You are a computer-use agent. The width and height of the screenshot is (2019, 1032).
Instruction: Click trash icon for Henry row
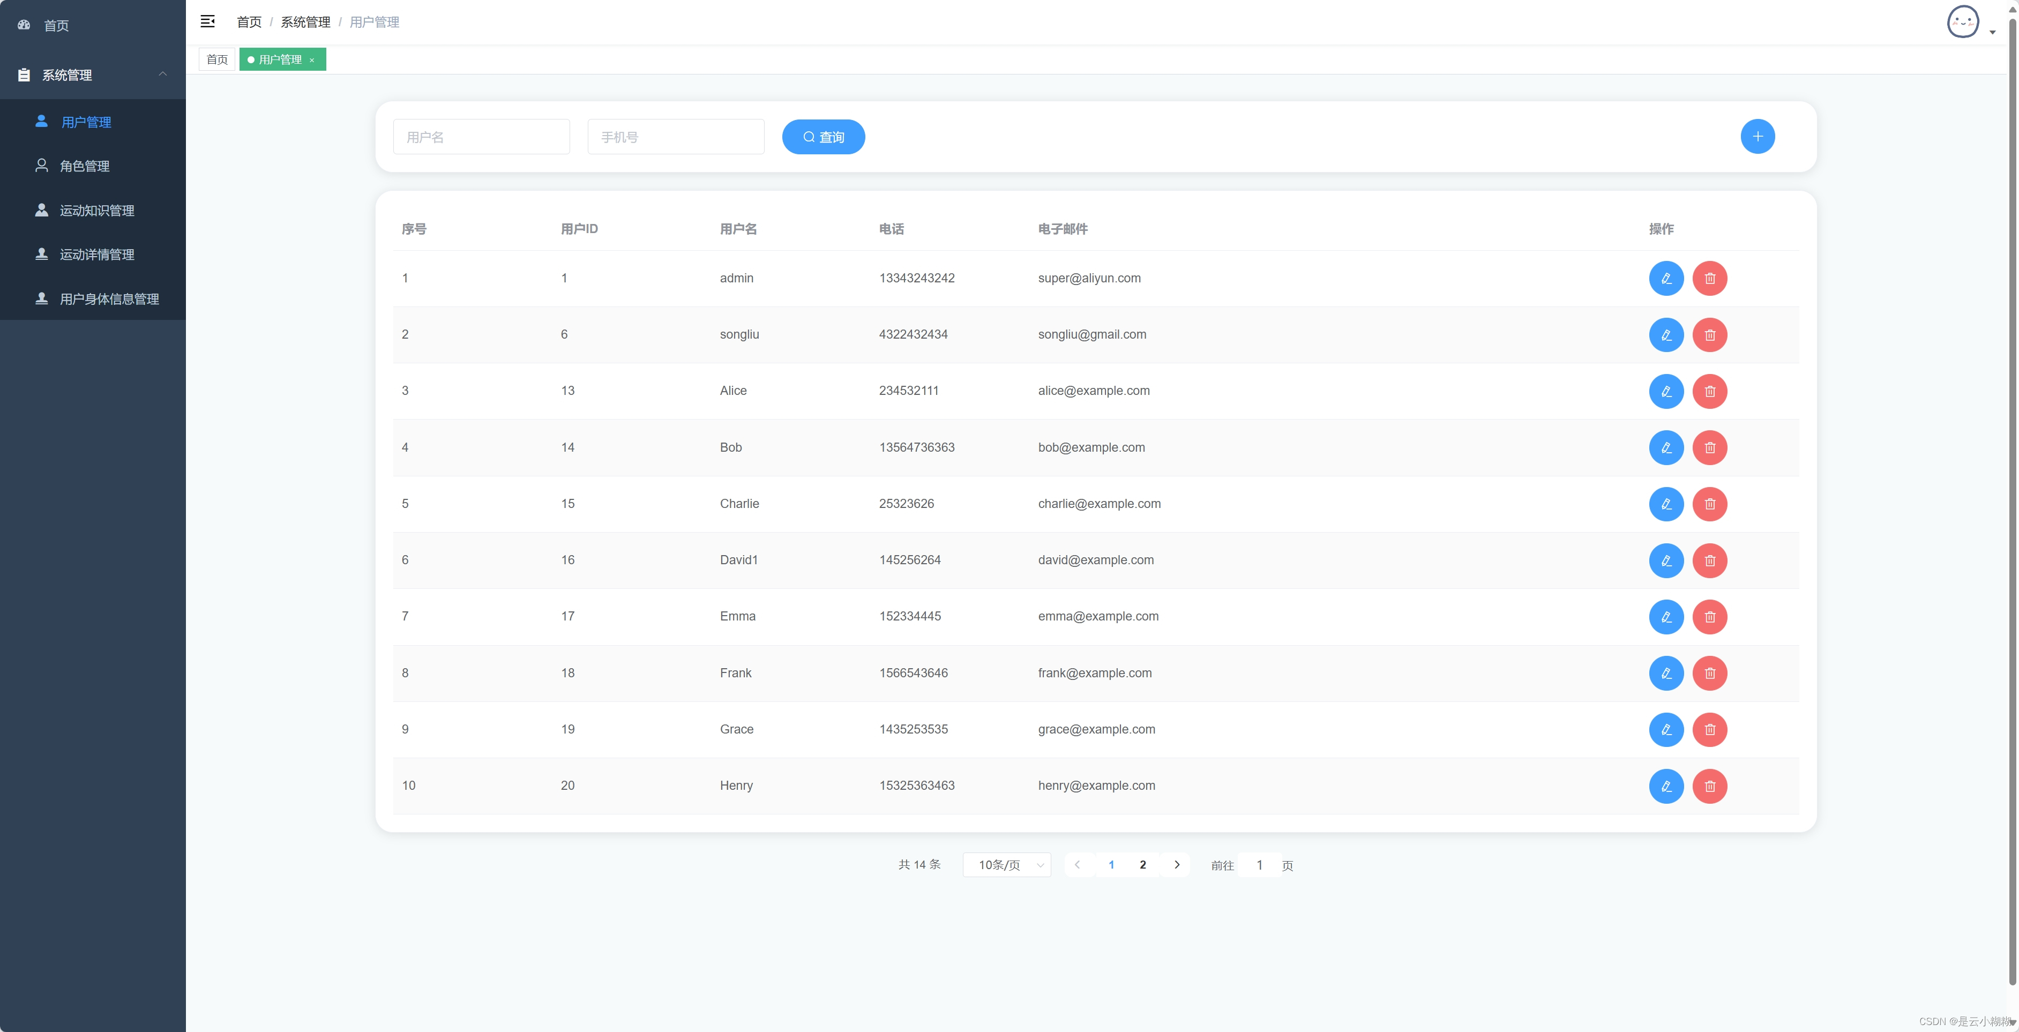pyautogui.click(x=1709, y=786)
